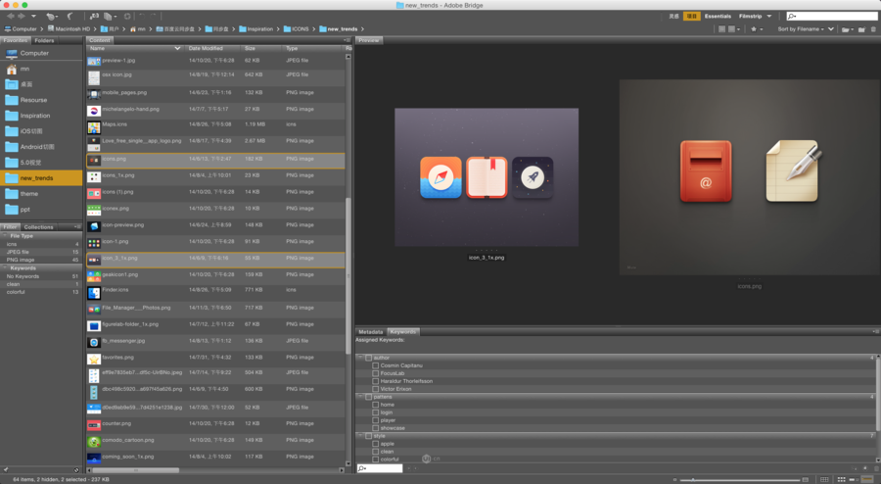Image resolution: width=881 pixels, height=484 pixels.
Task: Click the go back arrow in toolbar
Action: (10, 16)
